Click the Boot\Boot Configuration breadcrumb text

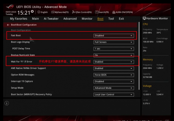(x=24, y=25)
